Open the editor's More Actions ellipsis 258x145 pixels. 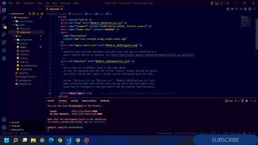click(x=254, y=9)
